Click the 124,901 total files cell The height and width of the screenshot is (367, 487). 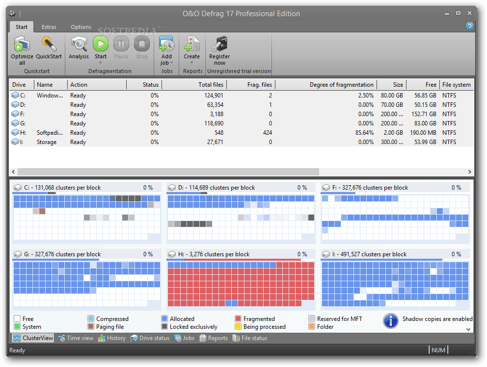point(214,95)
